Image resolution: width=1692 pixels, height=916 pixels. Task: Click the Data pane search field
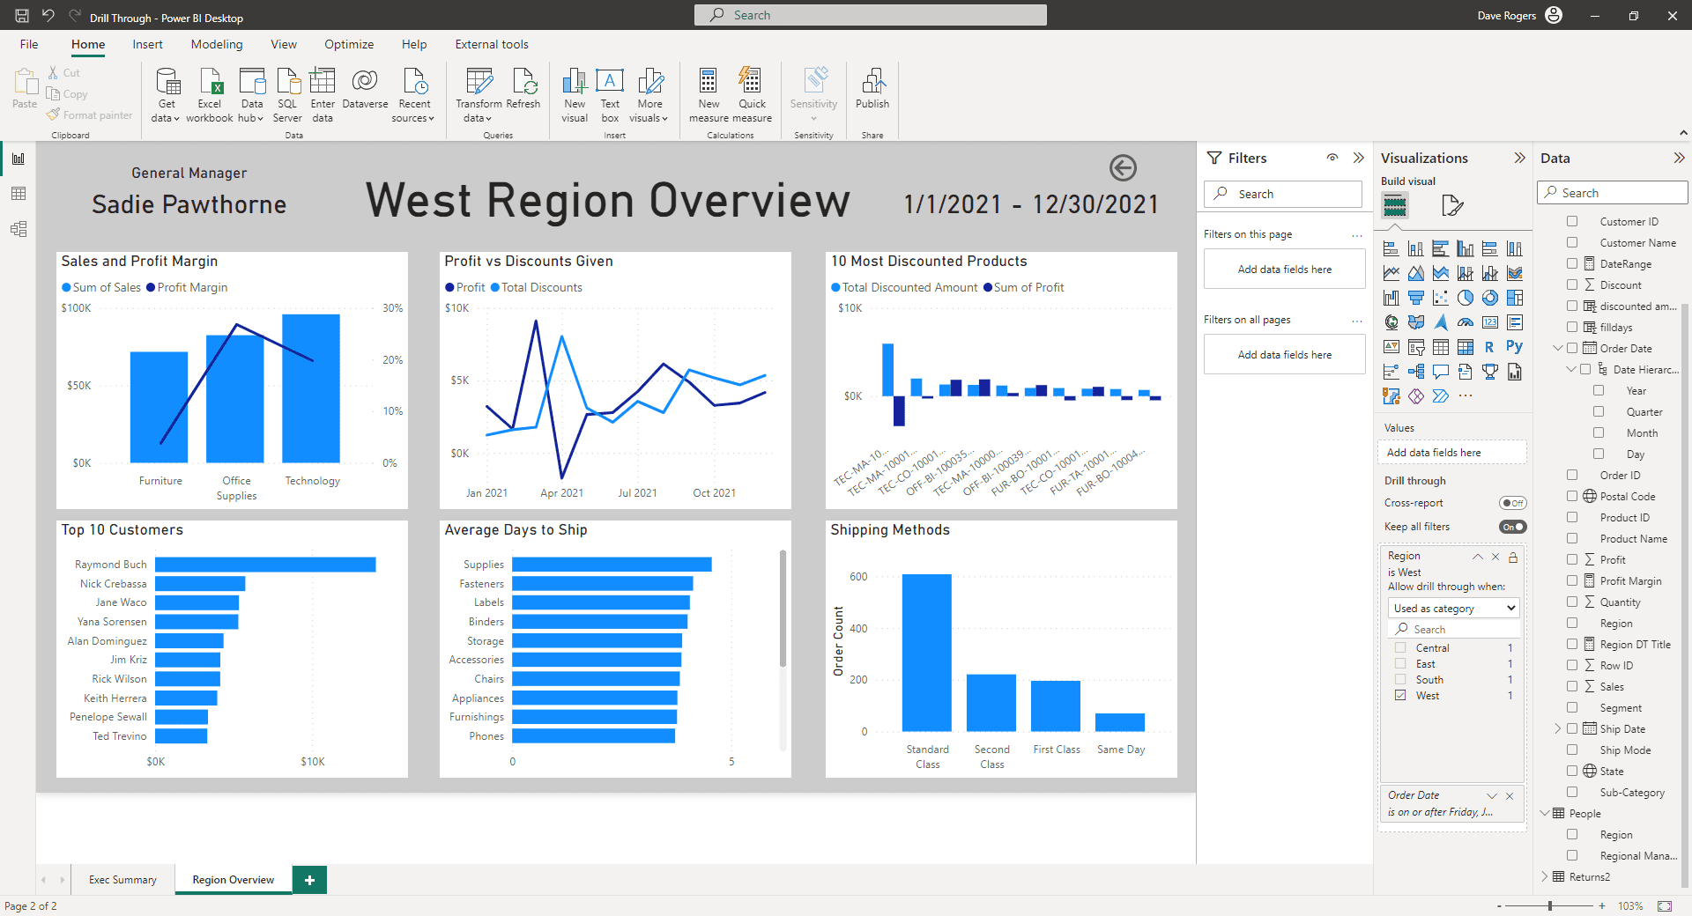pos(1613,192)
